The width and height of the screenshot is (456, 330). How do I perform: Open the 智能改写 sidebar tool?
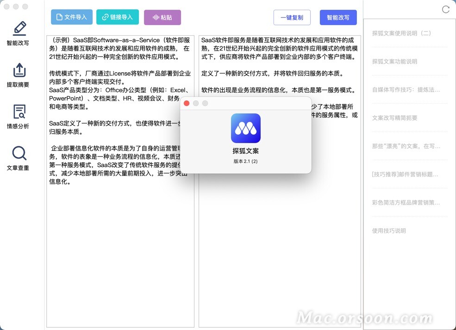(18, 33)
